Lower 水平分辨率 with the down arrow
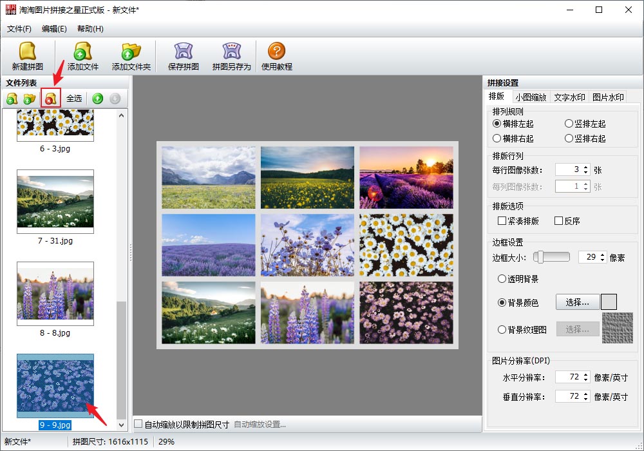 pos(585,379)
